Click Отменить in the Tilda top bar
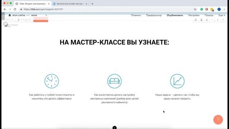This screenshot has width=229, height=129. point(136,15)
